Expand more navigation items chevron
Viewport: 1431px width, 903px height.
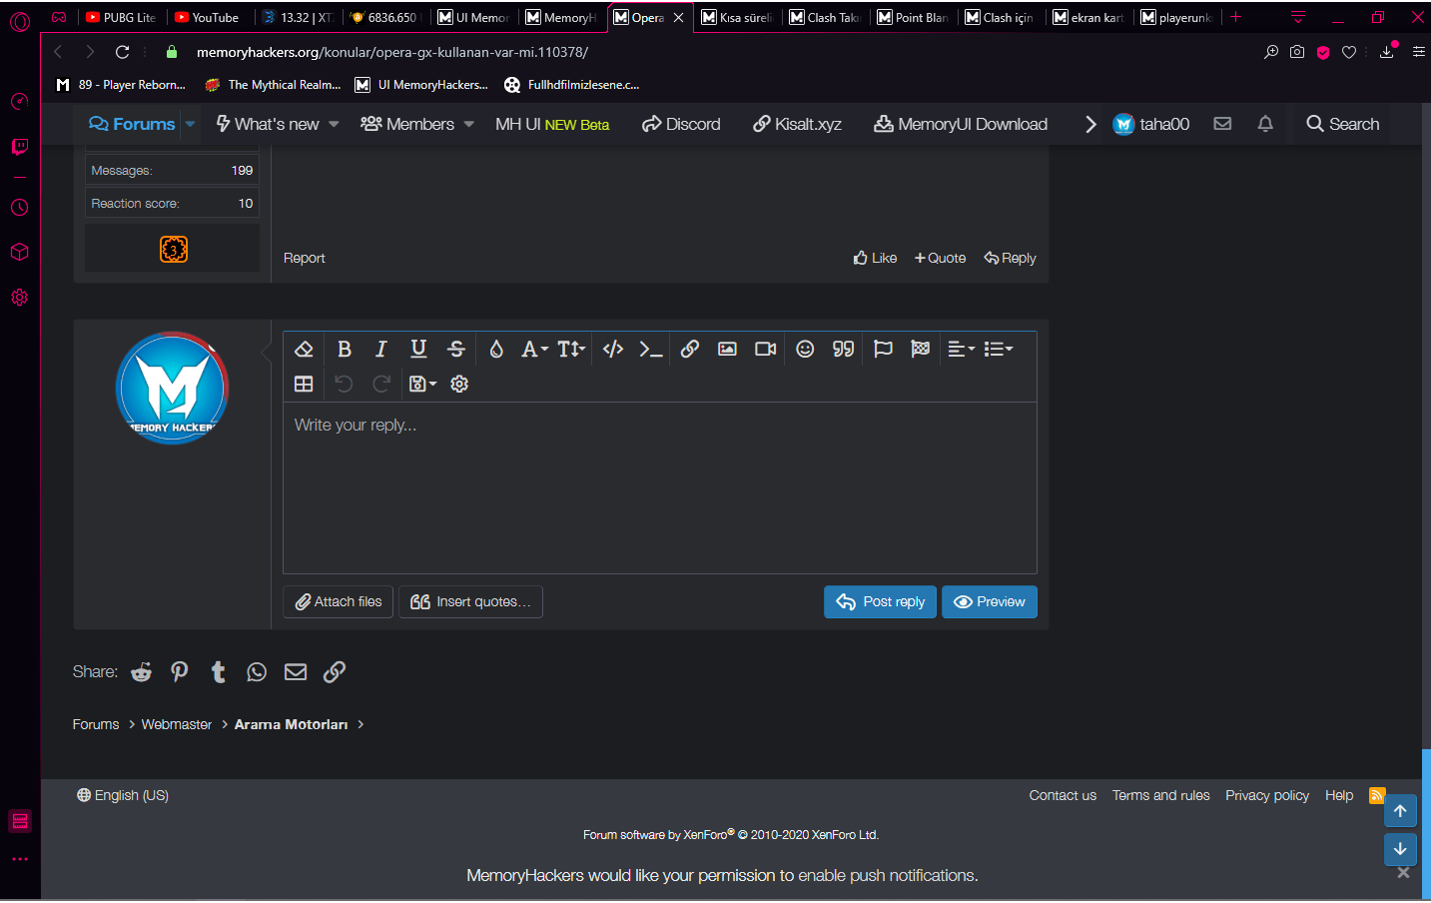1090,125
